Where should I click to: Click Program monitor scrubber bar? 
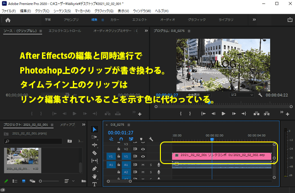click(x=224, y=107)
